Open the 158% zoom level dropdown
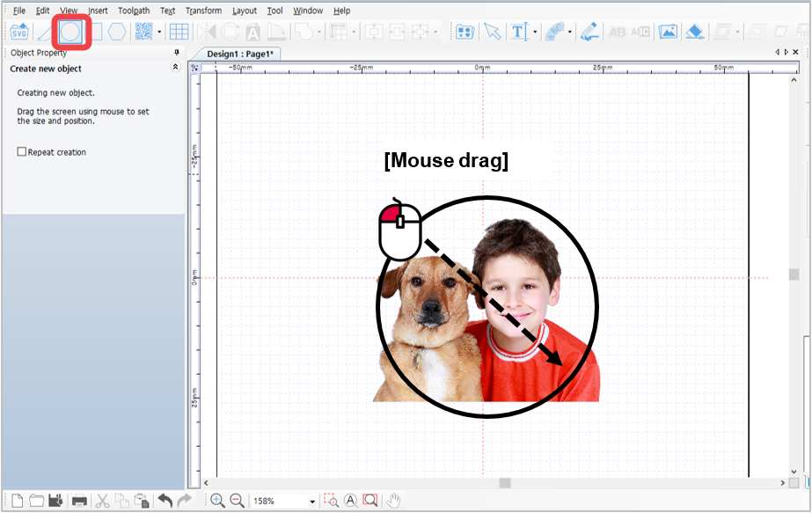This screenshot has width=812, height=513. [312, 501]
